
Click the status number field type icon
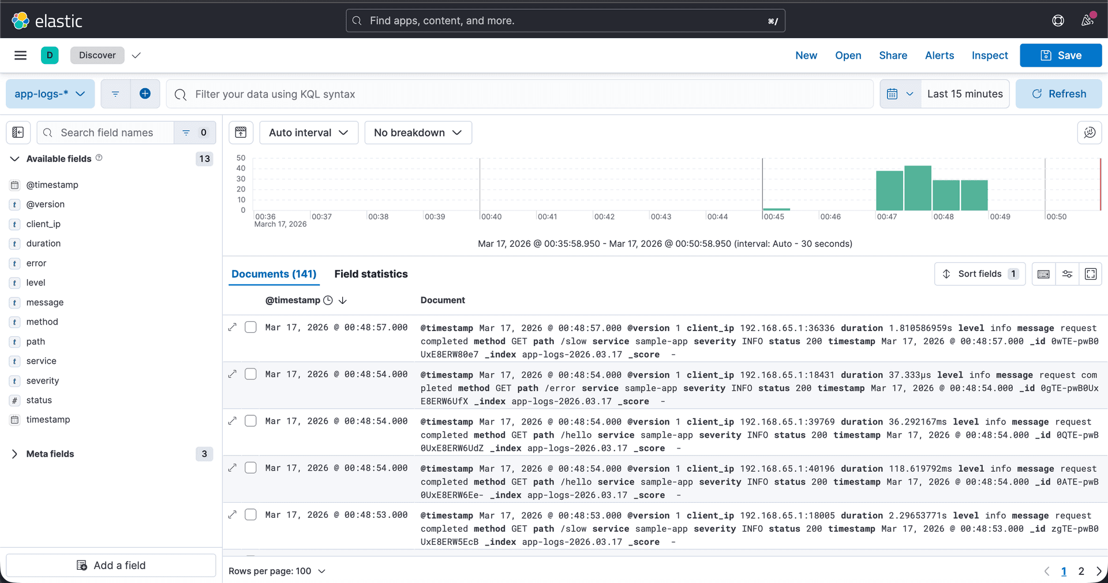point(15,400)
